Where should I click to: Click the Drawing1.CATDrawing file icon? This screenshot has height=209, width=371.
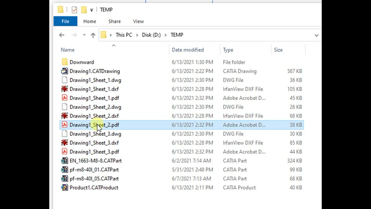click(x=65, y=71)
